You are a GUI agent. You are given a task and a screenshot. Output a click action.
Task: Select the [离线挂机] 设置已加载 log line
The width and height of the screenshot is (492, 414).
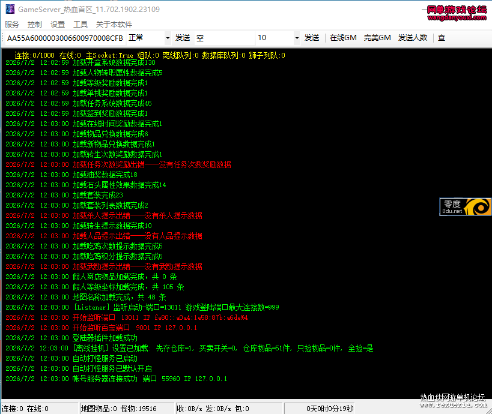[189, 348]
